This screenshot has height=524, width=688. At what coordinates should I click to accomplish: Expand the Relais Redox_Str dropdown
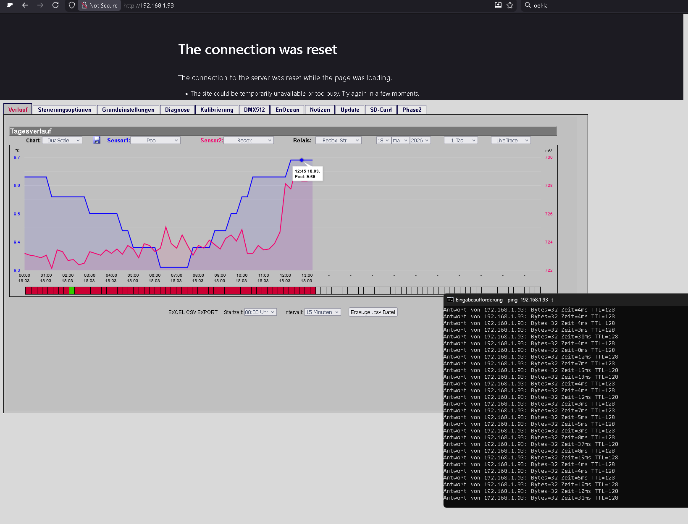(339, 140)
